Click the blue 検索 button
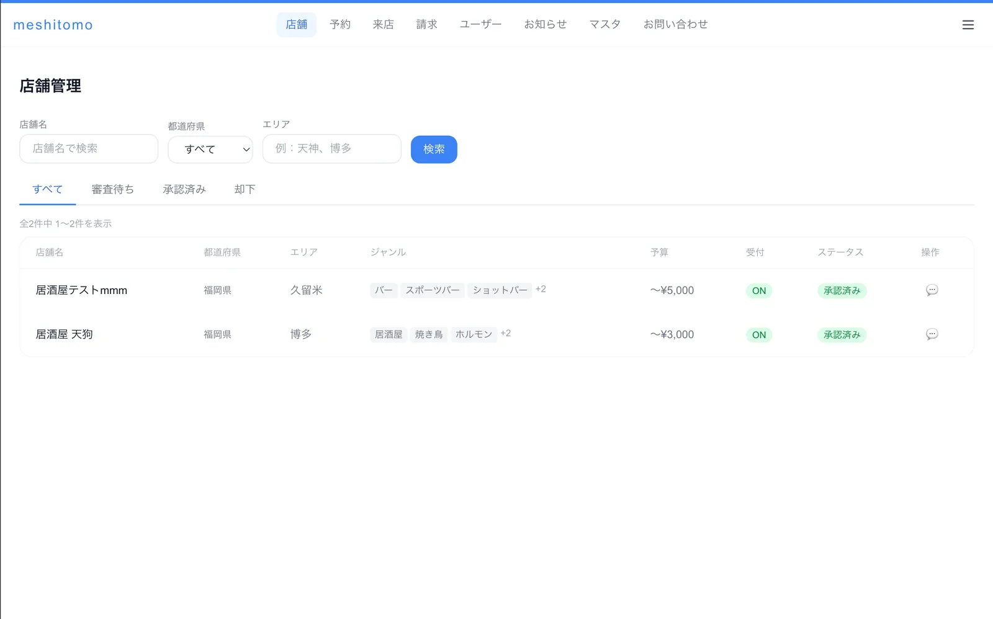Screen dimensions: 993x619 434,149
